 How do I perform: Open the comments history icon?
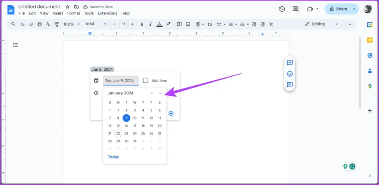click(x=295, y=9)
